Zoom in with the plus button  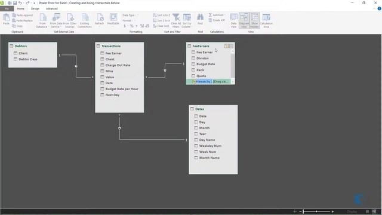pos(332,211)
